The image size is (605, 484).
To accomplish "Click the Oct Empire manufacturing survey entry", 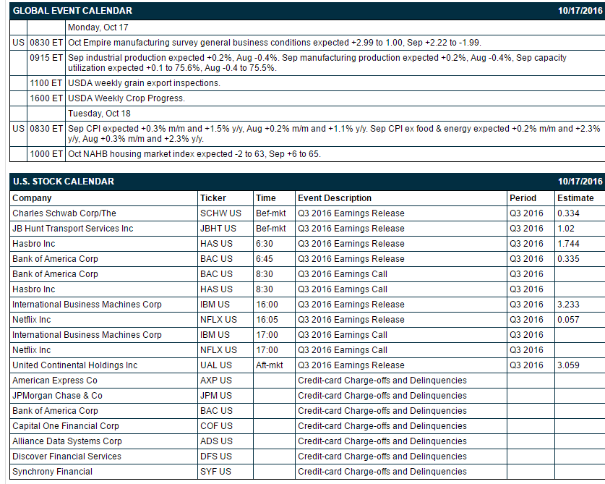I will 275,43.
